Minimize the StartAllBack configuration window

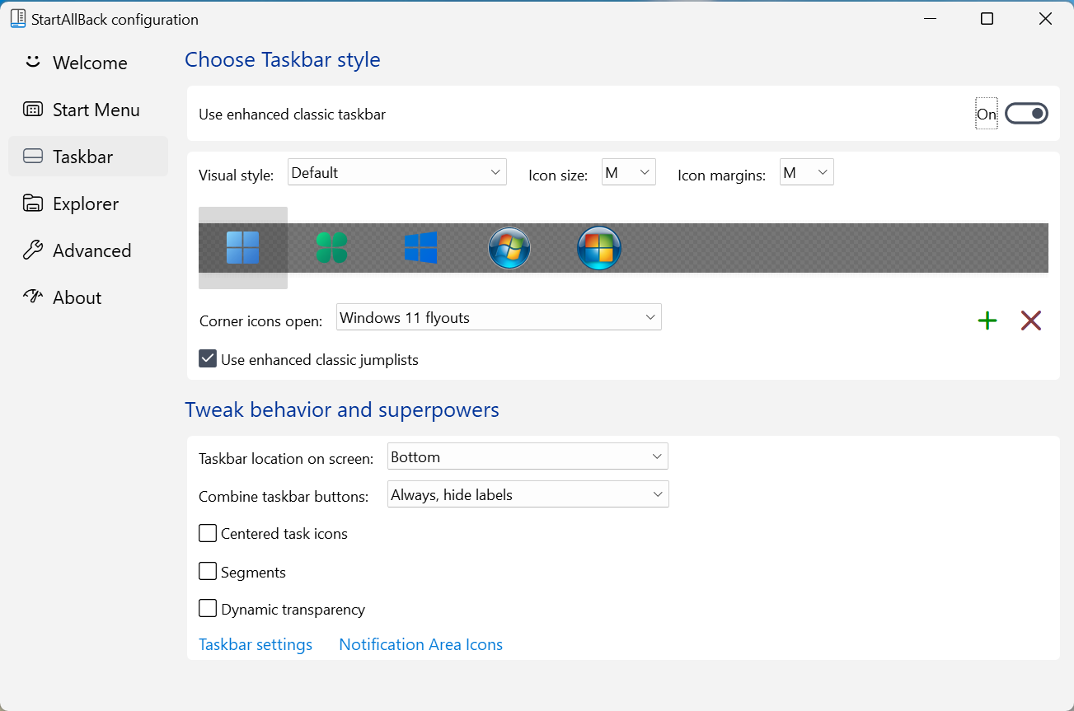(929, 19)
